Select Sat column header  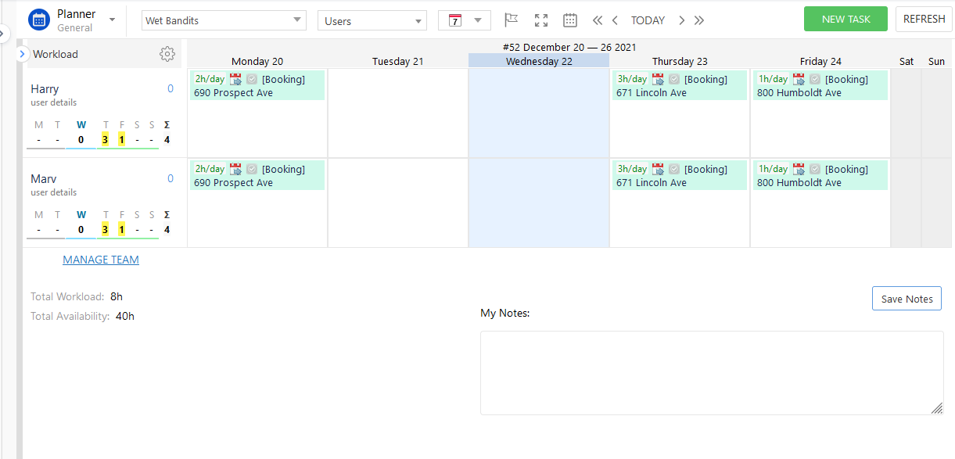(x=907, y=61)
